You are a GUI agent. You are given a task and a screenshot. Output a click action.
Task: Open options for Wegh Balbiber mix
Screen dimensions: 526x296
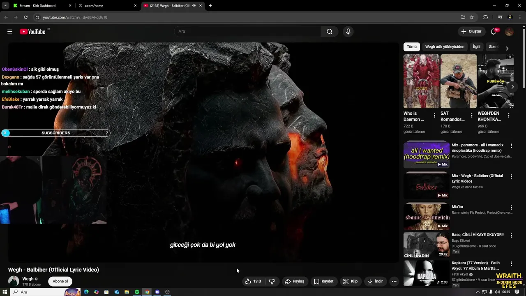(512, 176)
